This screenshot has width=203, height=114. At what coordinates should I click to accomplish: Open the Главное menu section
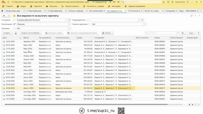pyautogui.click(x=8, y=6)
